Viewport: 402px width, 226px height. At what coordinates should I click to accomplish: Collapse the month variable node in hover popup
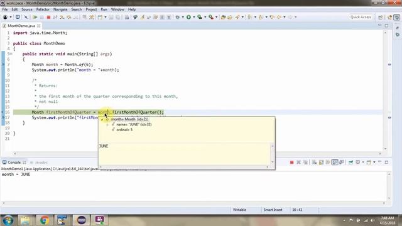[x=102, y=119]
